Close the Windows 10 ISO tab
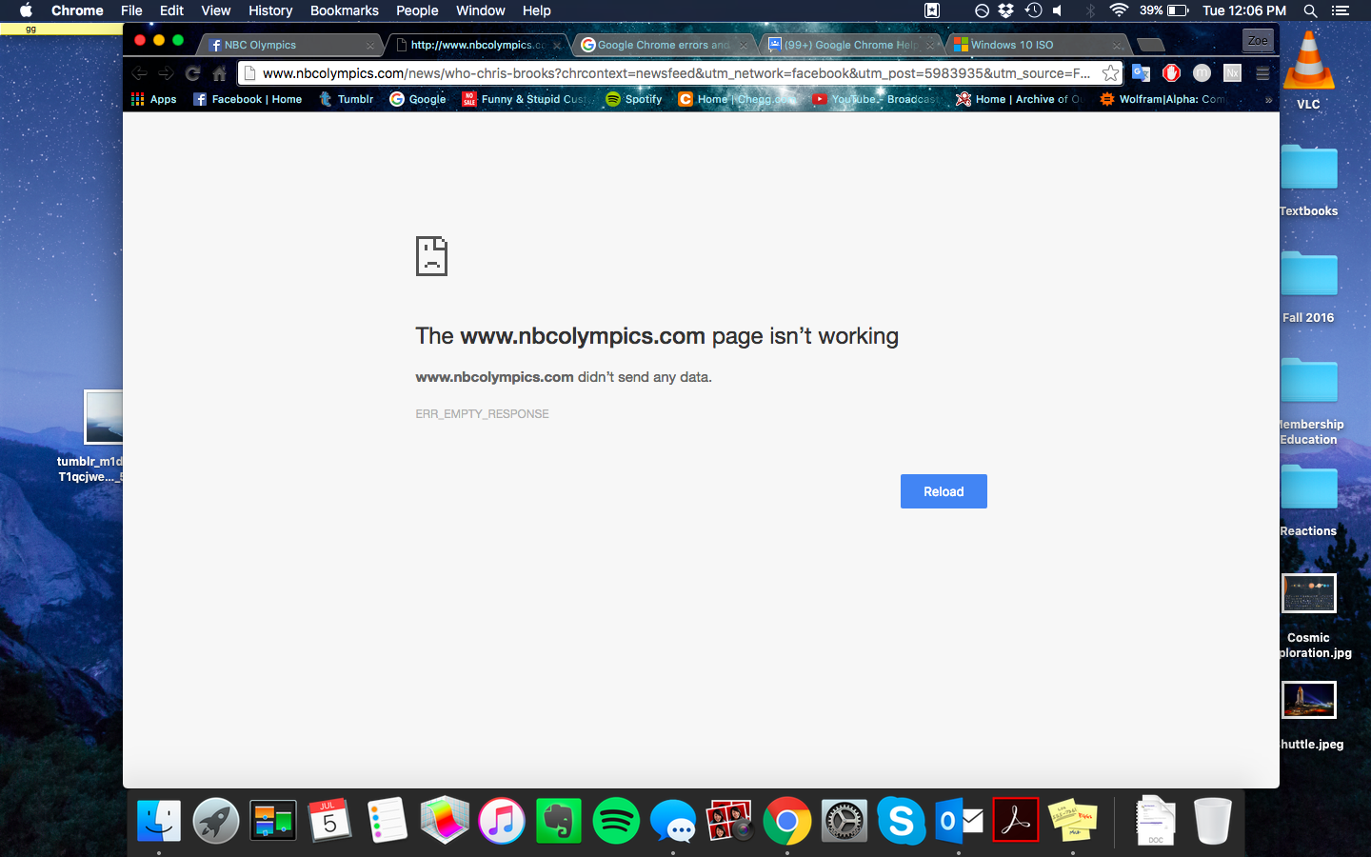The width and height of the screenshot is (1371, 857). click(x=1117, y=46)
